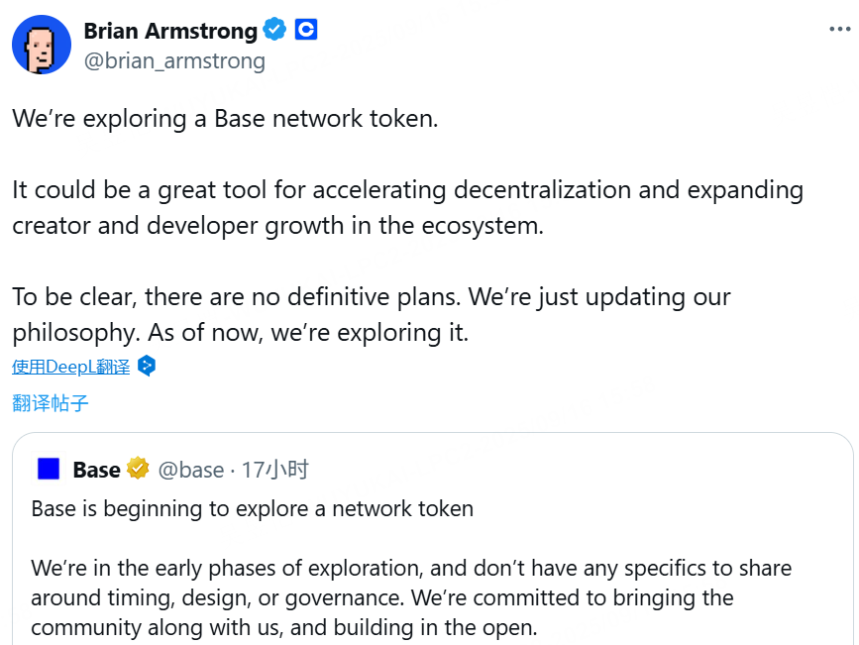Click Brian Armstrong's display name

tap(170, 30)
